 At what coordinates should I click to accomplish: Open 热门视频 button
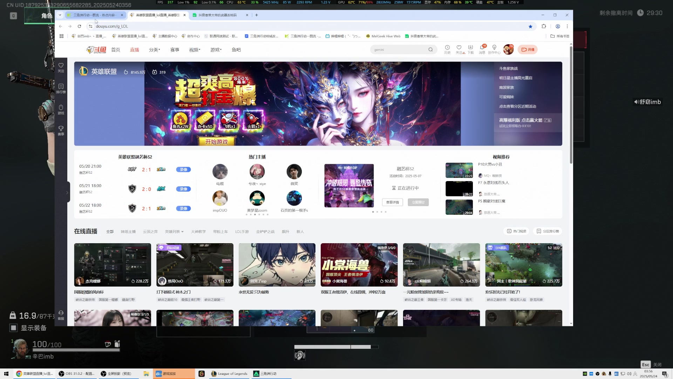(517, 231)
